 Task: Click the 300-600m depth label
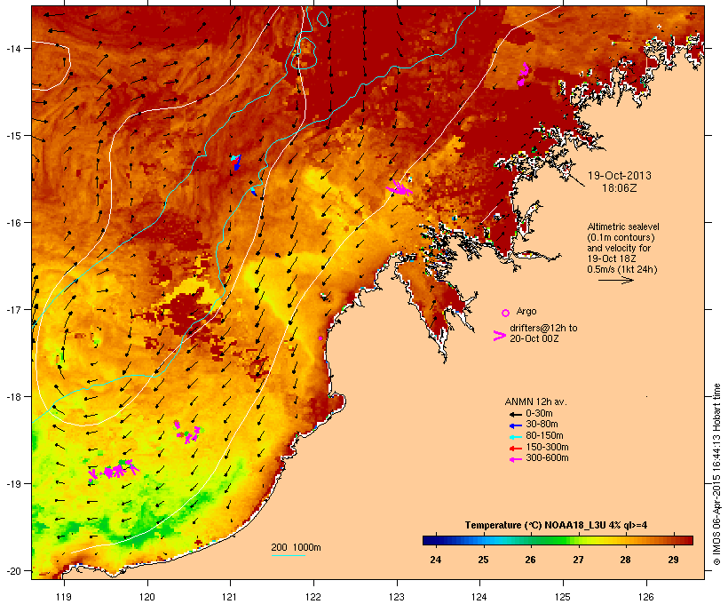pyautogui.click(x=548, y=458)
